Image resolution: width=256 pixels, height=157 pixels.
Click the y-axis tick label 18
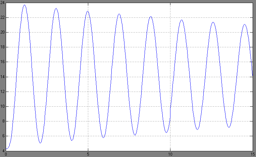2,47
